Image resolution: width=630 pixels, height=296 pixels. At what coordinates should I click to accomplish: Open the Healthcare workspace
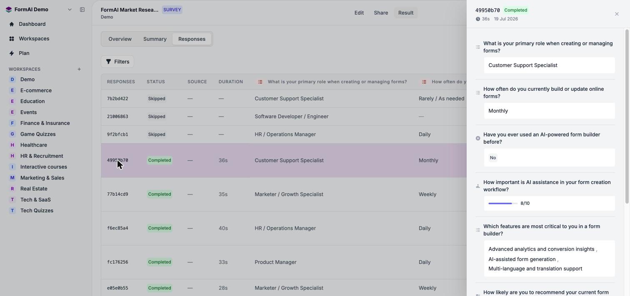[x=34, y=145]
